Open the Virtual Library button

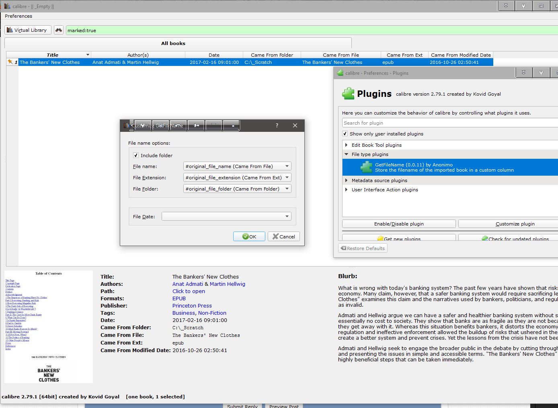click(x=28, y=30)
